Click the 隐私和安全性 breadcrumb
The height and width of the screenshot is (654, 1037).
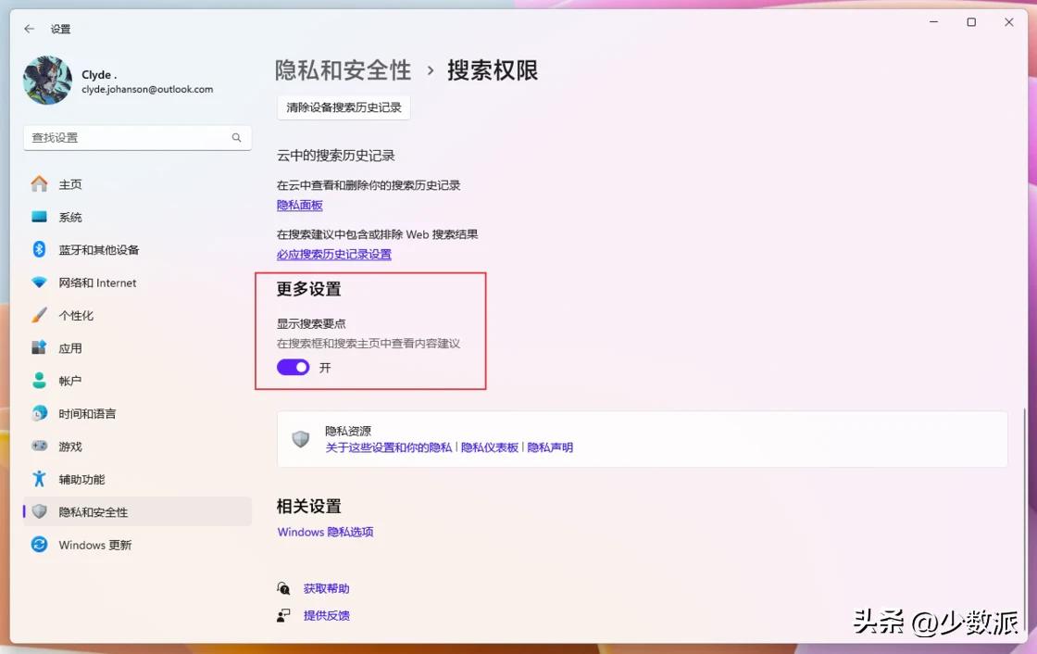coord(344,70)
